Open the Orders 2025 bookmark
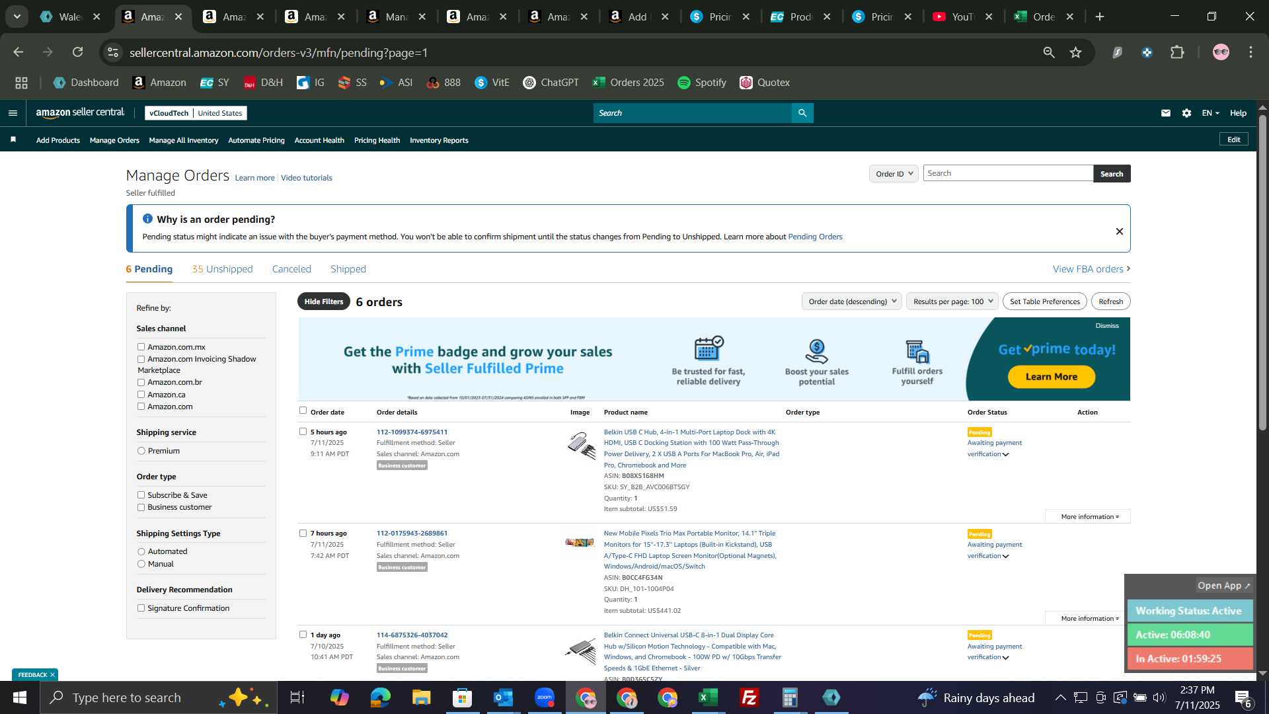1269x714 pixels. (x=628, y=83)
